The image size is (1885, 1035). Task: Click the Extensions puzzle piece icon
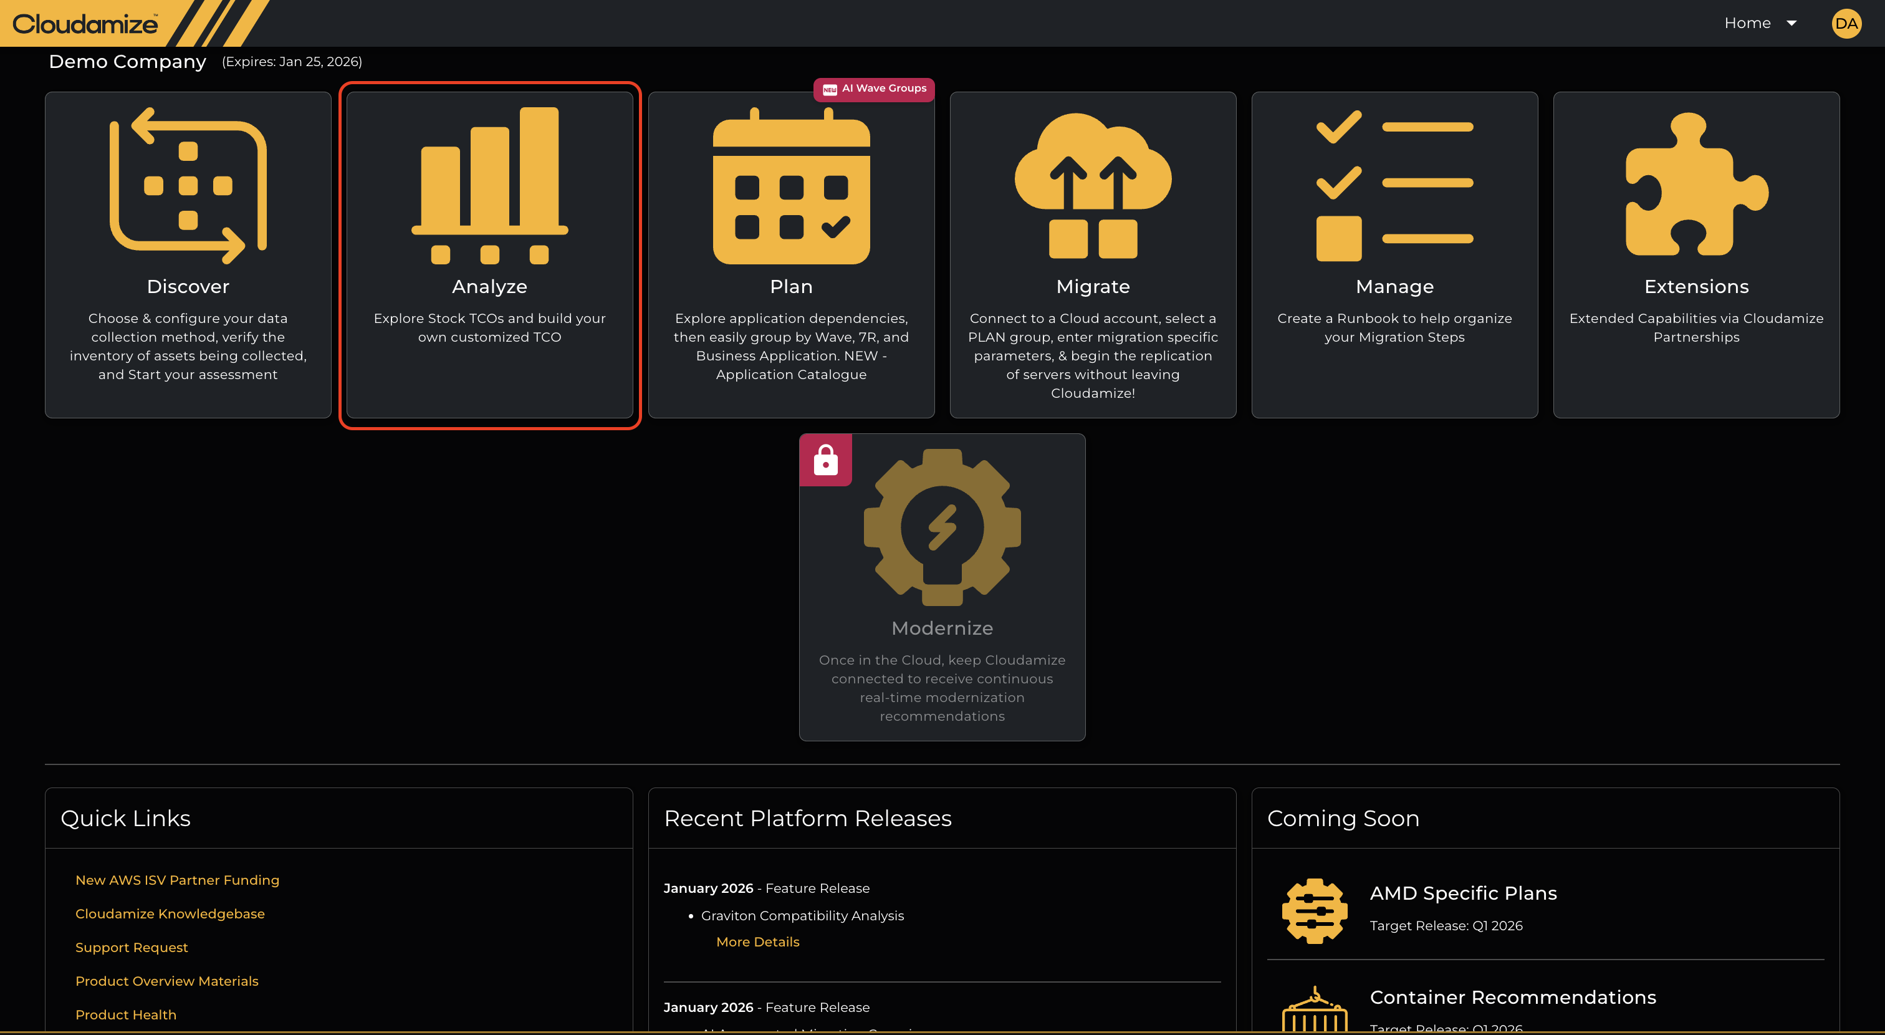(x=1696, y=186)
